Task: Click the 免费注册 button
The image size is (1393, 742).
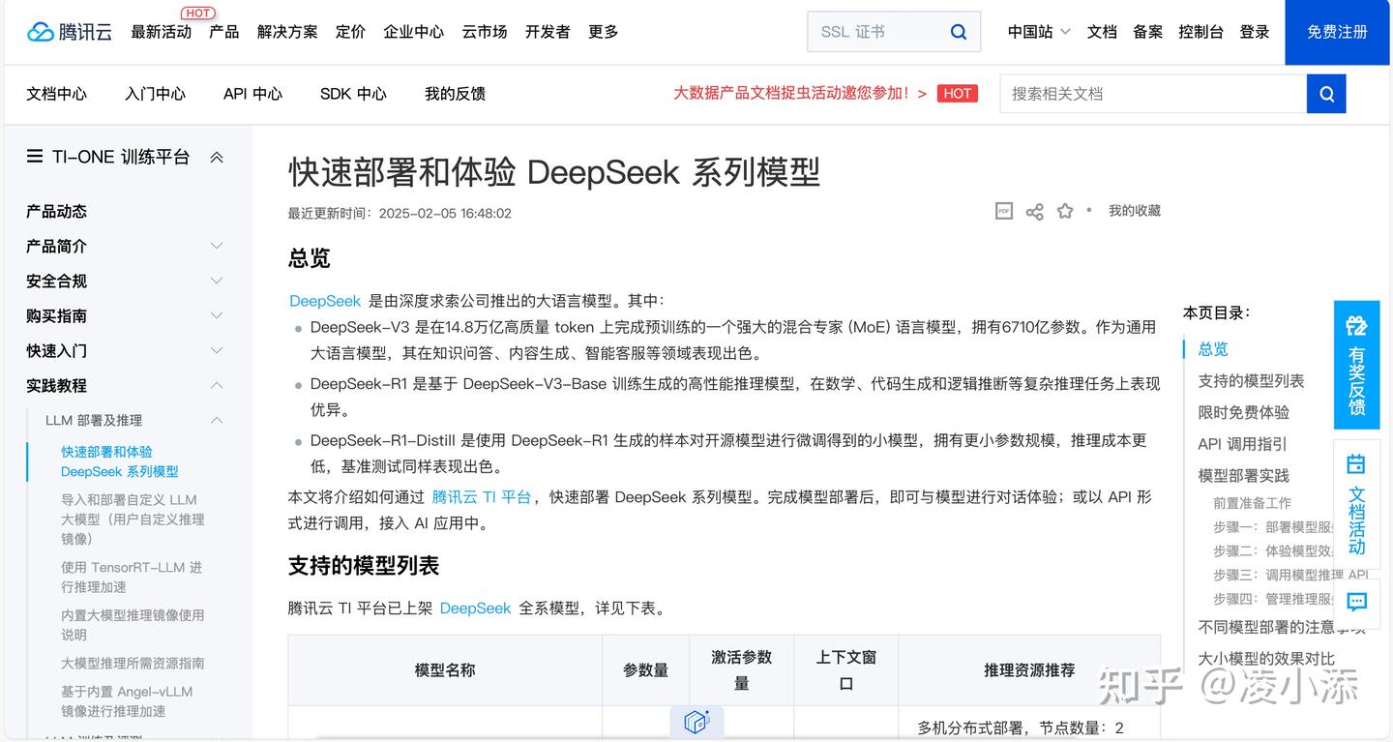Action: [1337, 32]
